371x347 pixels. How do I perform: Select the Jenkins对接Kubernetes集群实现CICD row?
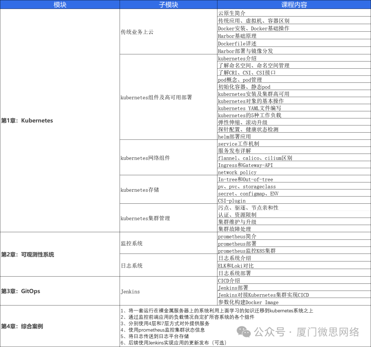point(294,294)
